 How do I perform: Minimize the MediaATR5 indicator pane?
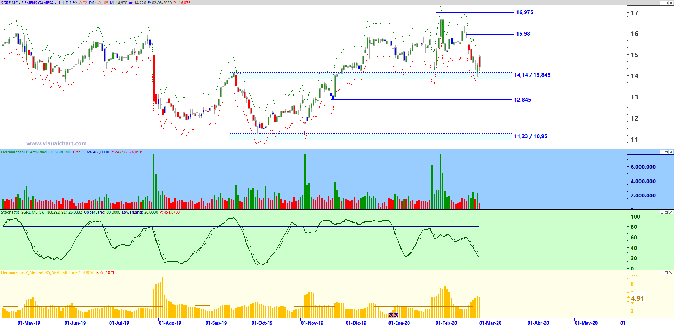coord(662,272)
